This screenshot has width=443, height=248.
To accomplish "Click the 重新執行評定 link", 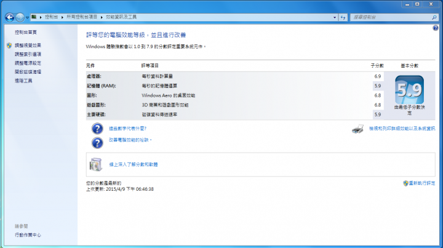I will 422,183.
